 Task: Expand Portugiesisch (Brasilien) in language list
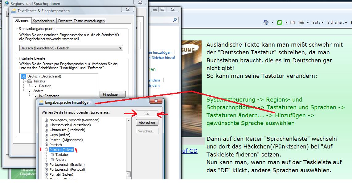coord(47,165)
